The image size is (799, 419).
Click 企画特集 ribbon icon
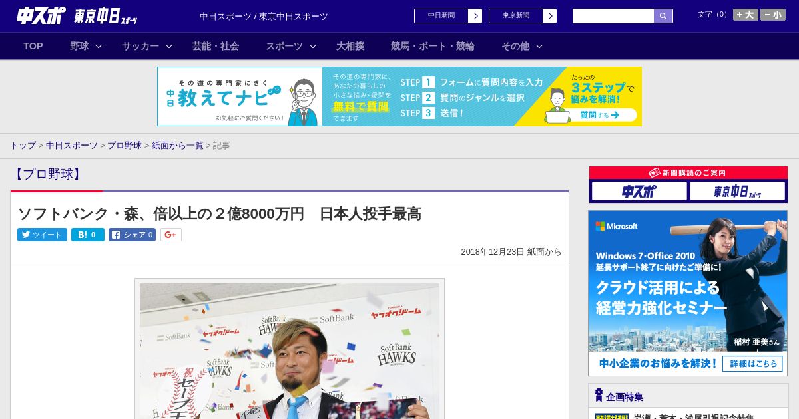point(599,396)
